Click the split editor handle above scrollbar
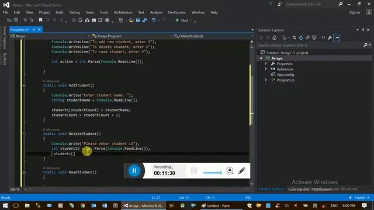Image resolution: width=374 pixels, height=210 pixels. click(252, 42)
